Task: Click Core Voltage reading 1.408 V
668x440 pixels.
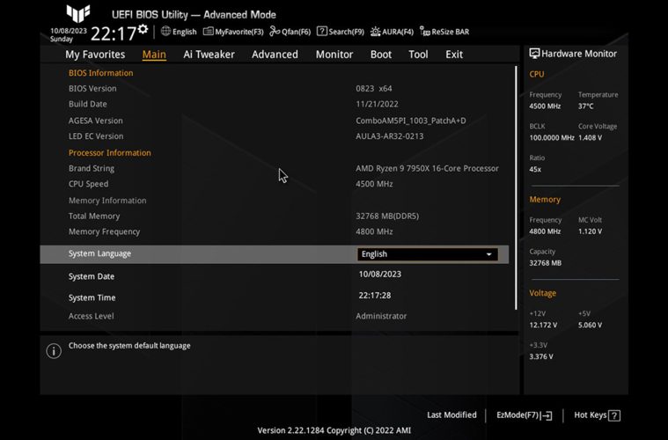Action: 590,137
